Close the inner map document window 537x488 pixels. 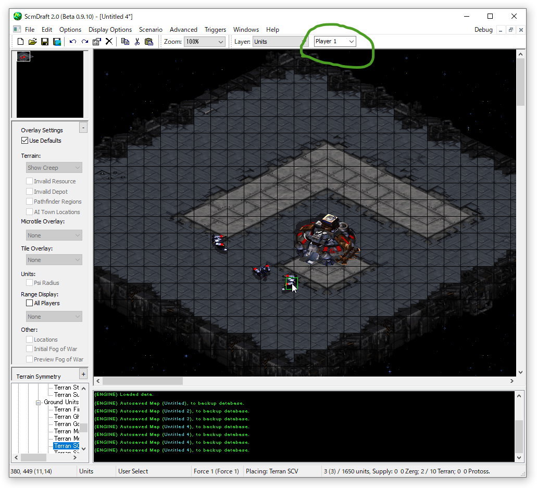tap(521, 30)
